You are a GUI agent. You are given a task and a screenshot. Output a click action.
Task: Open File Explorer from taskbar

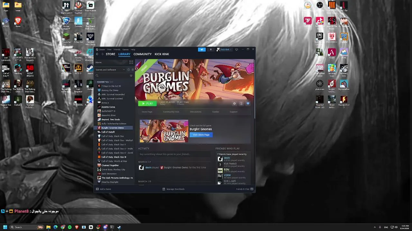48,227
